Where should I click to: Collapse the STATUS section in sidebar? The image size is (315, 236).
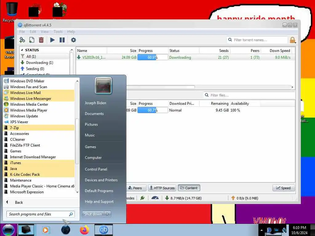[22, 50]
